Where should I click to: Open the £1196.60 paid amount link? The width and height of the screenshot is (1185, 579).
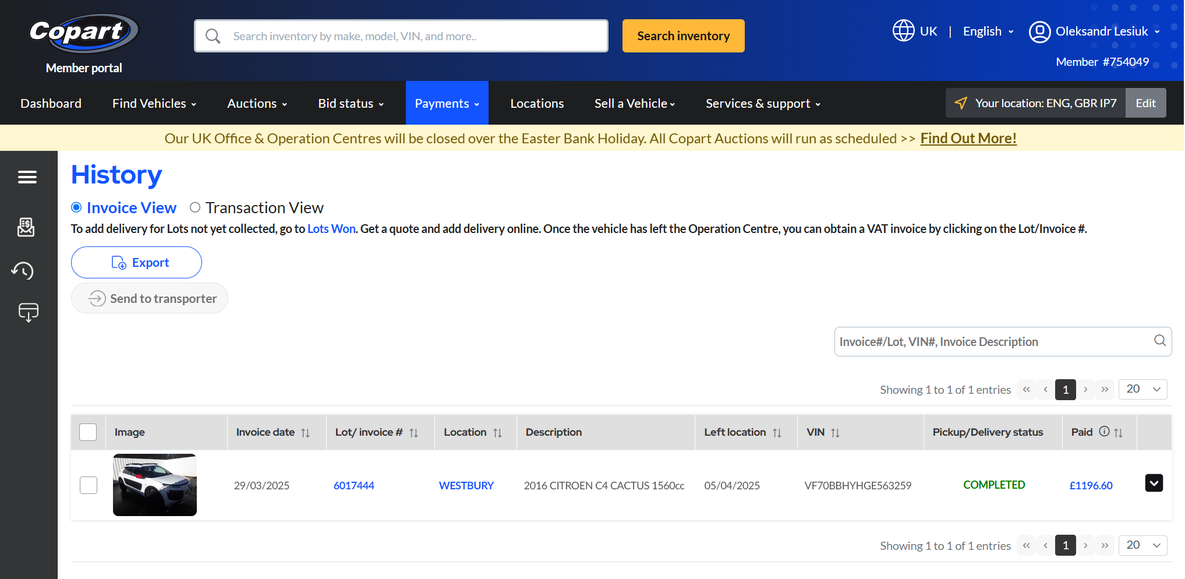pos(1091,485)
